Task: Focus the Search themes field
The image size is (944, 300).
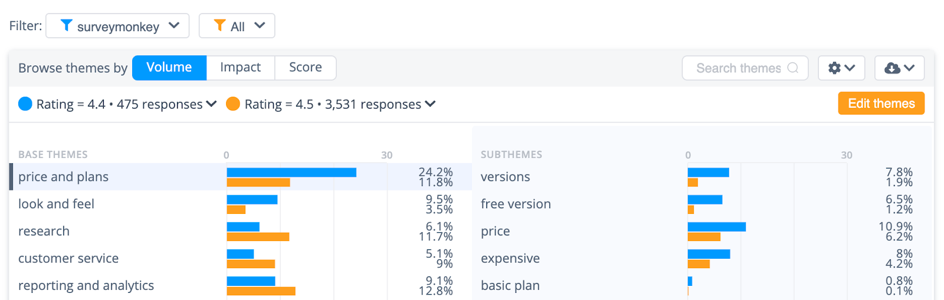Action: coord(745,68)
